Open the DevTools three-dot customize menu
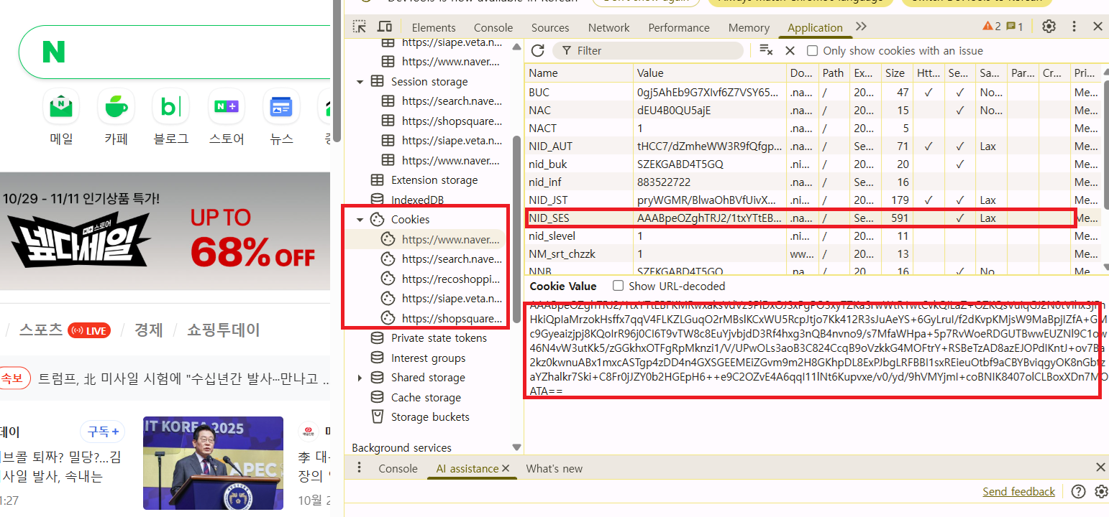The image size is (1109, 517). point(1074,27)
